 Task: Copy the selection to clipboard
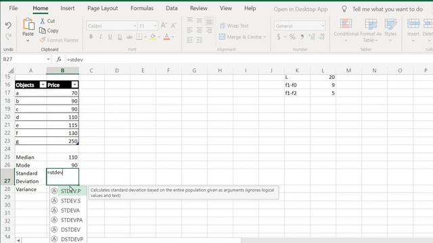(x=49, y=30)
